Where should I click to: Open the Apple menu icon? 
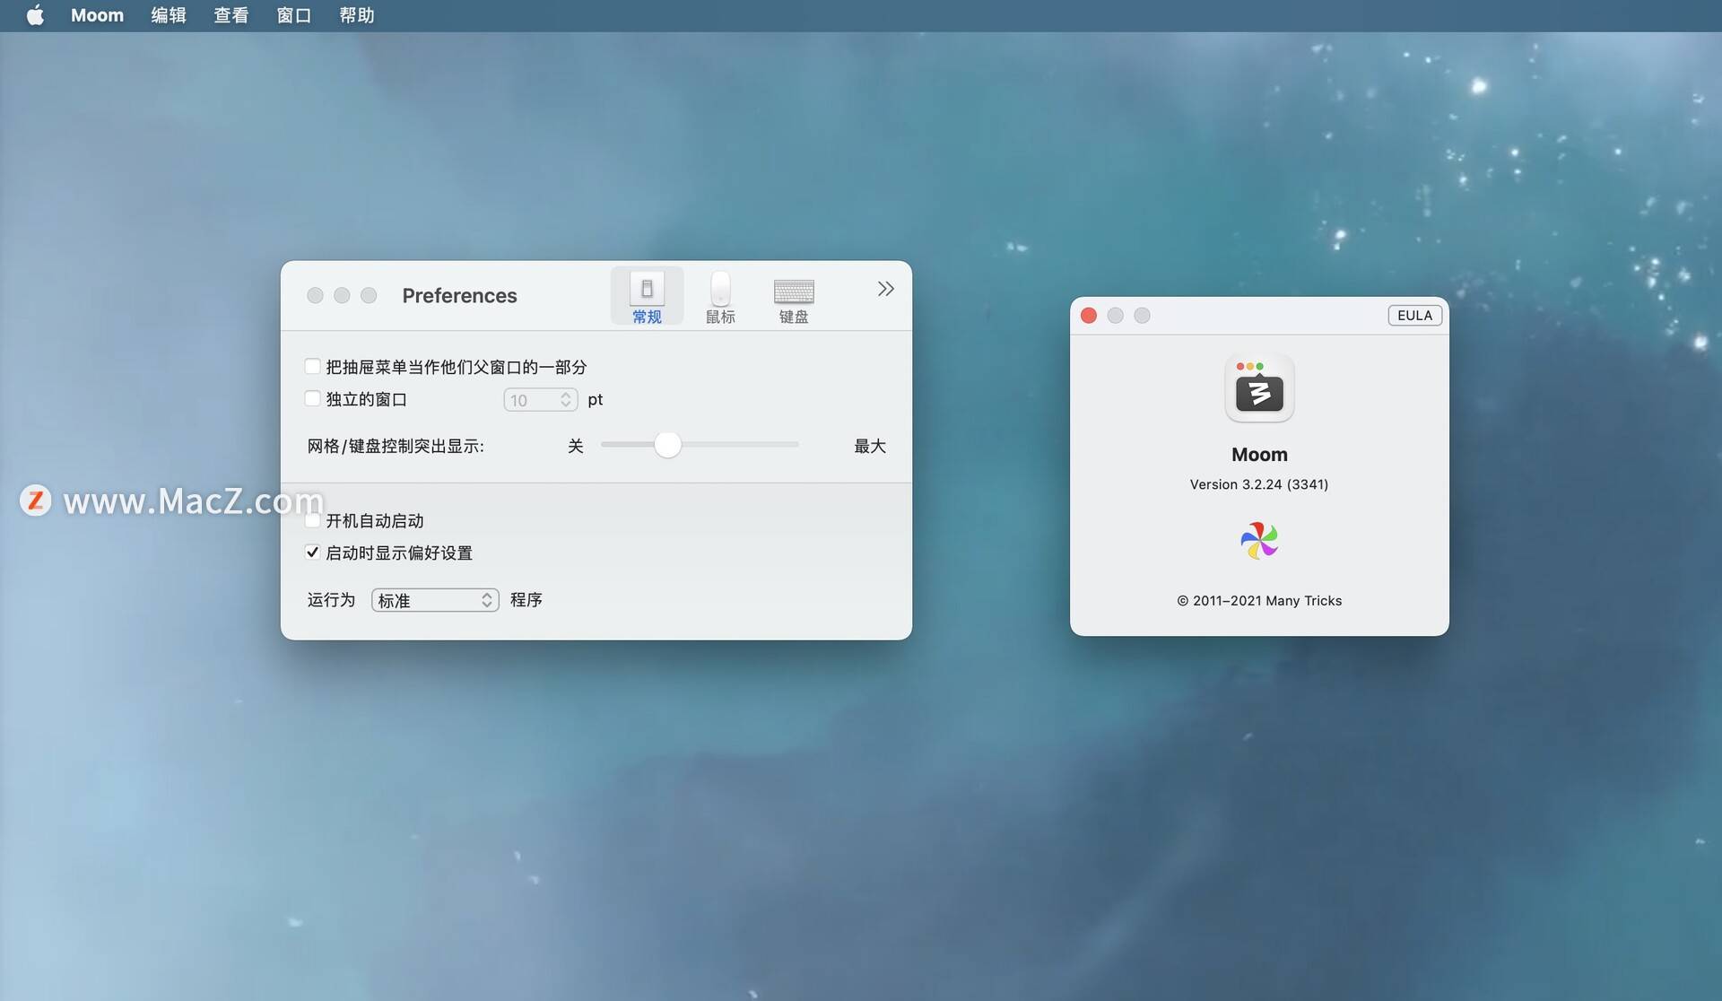tap(35, 15)
